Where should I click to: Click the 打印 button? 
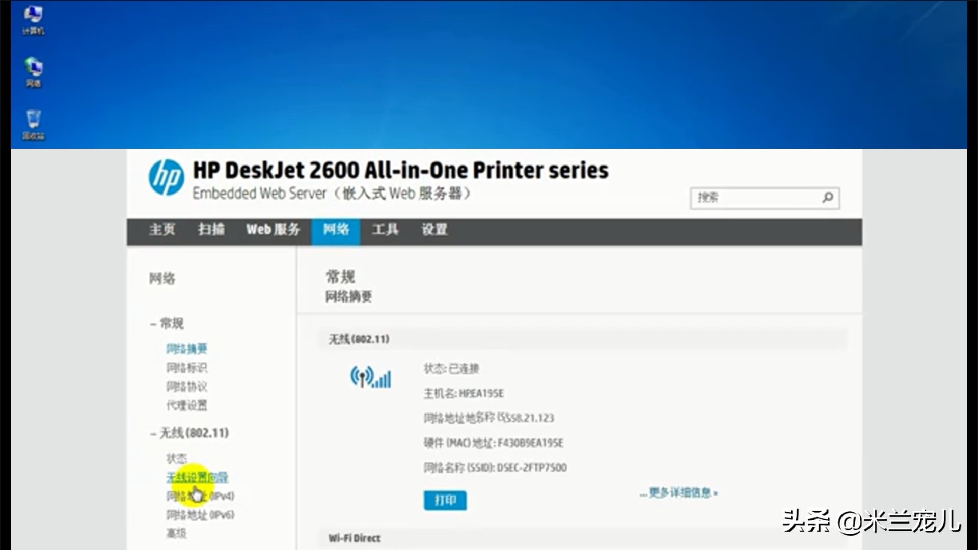point(445,500)
